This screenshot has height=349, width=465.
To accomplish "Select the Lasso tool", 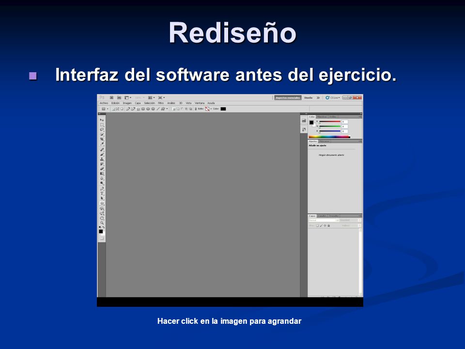I will (102, 129).
